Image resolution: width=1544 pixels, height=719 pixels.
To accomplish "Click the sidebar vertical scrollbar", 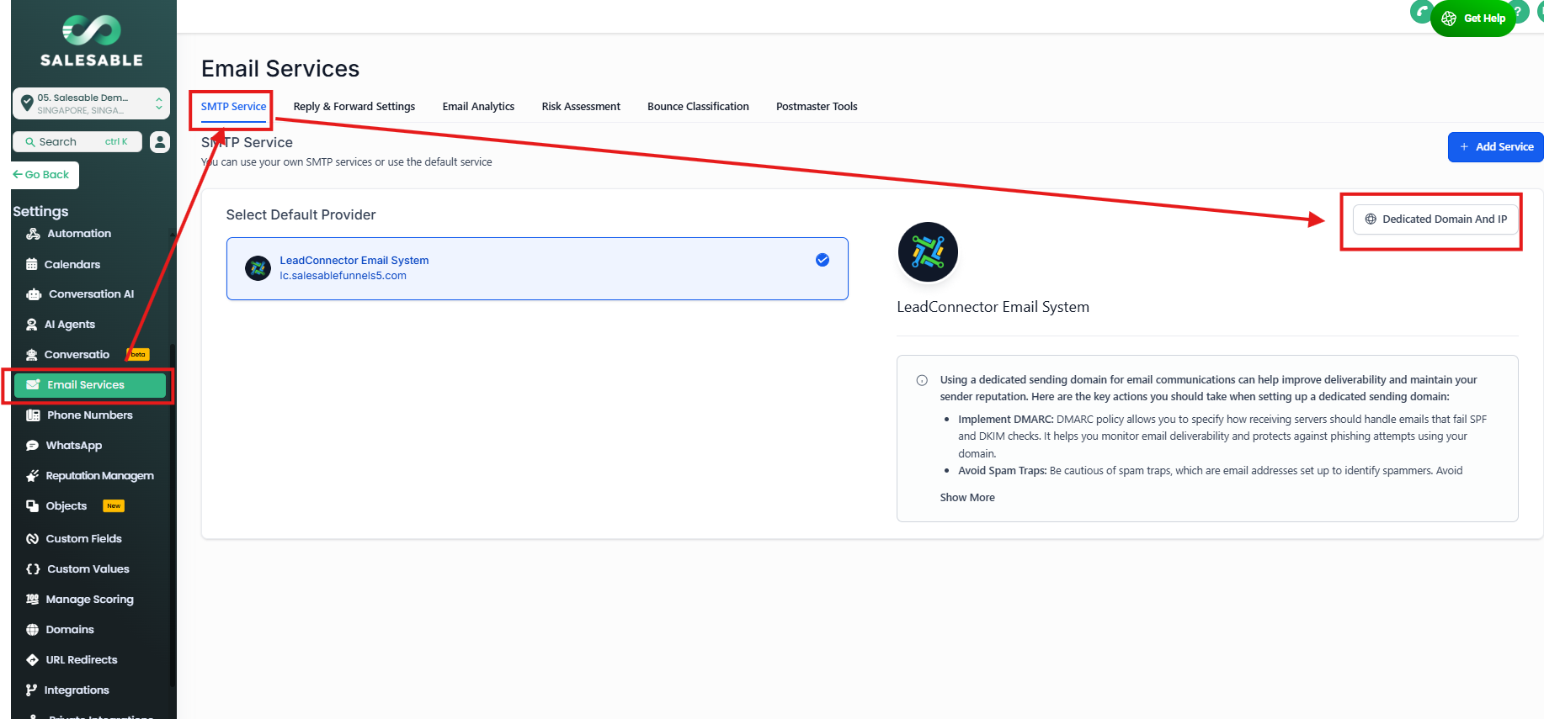I will coord(173,515).
